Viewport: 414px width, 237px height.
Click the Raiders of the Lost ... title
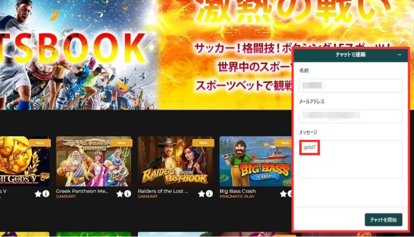[x=163, y=191]
